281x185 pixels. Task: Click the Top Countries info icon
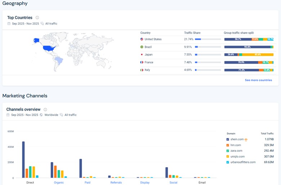tap(37, 18)
